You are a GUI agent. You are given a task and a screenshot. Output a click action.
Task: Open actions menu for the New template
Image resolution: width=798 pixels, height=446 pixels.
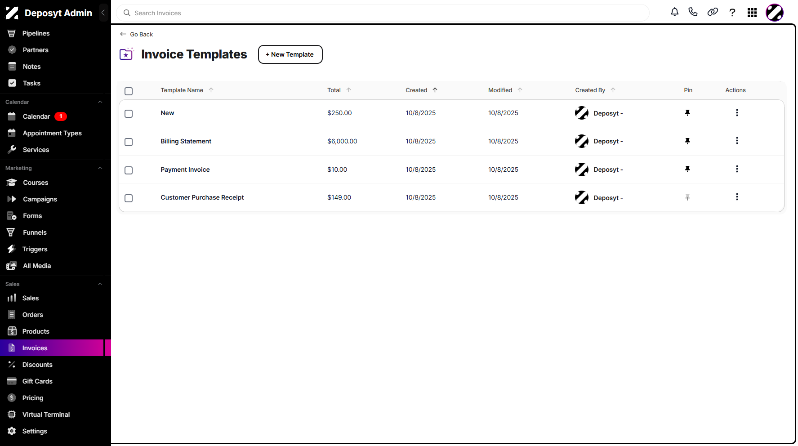click(737, 113)
